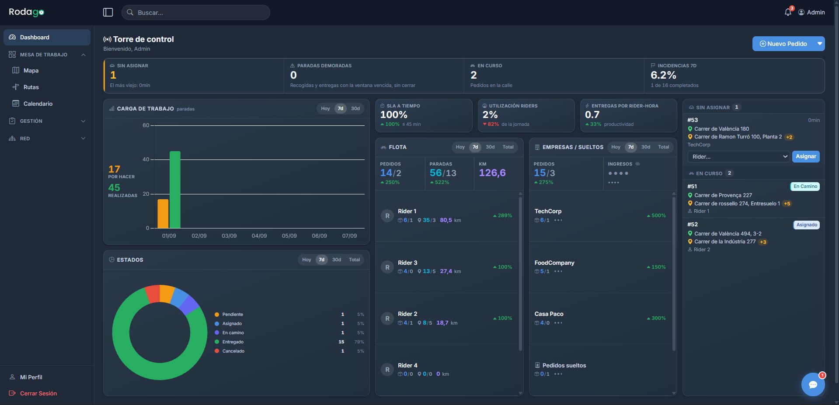839x405 pixels.
Task: Set Empresas / Sueltos range to Total
Action: [663, 147]
